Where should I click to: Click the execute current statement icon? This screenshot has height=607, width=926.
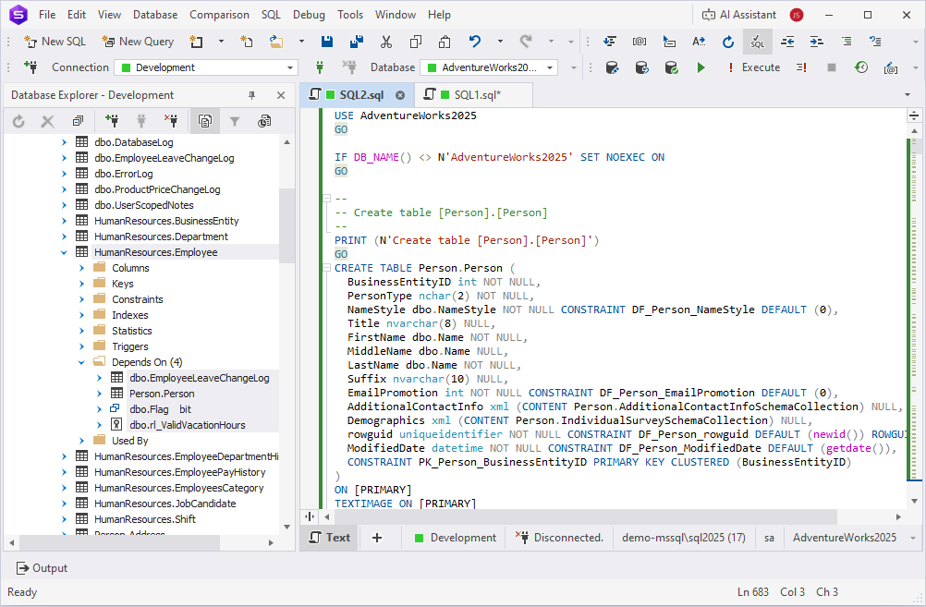point(801,67)
